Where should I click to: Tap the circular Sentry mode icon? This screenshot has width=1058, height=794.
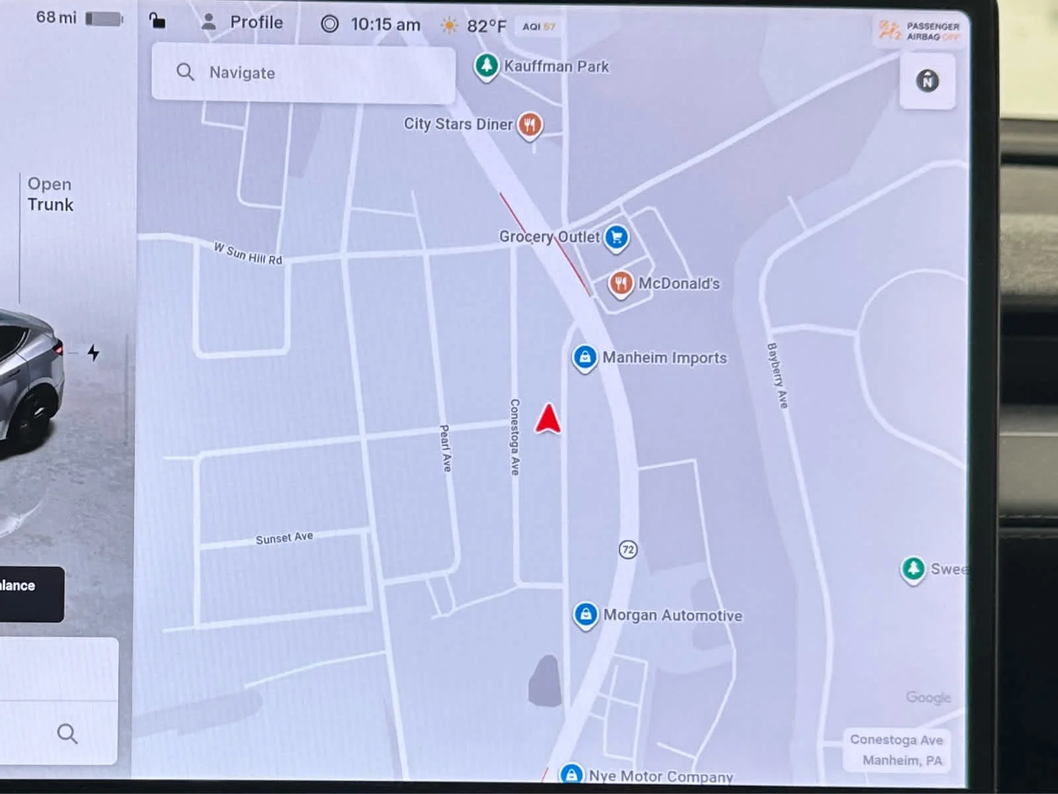(329, 24)
